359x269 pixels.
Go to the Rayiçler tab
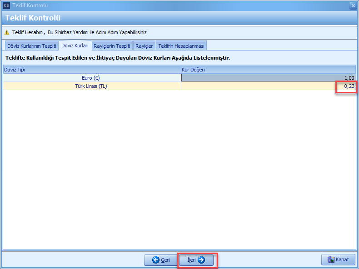(x=144, y=46)
